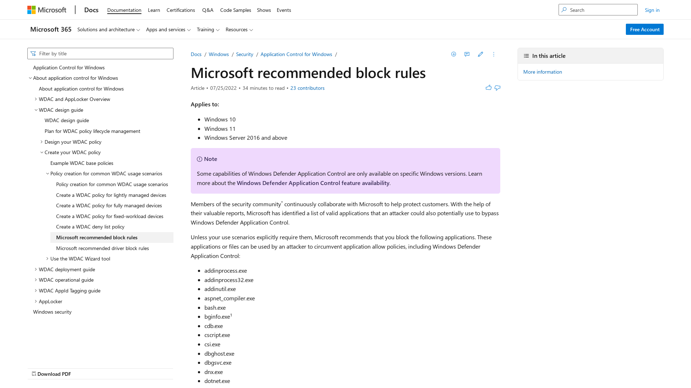691x388 pixels.
Task: Click the Search input field
Action: coord(598,10)
